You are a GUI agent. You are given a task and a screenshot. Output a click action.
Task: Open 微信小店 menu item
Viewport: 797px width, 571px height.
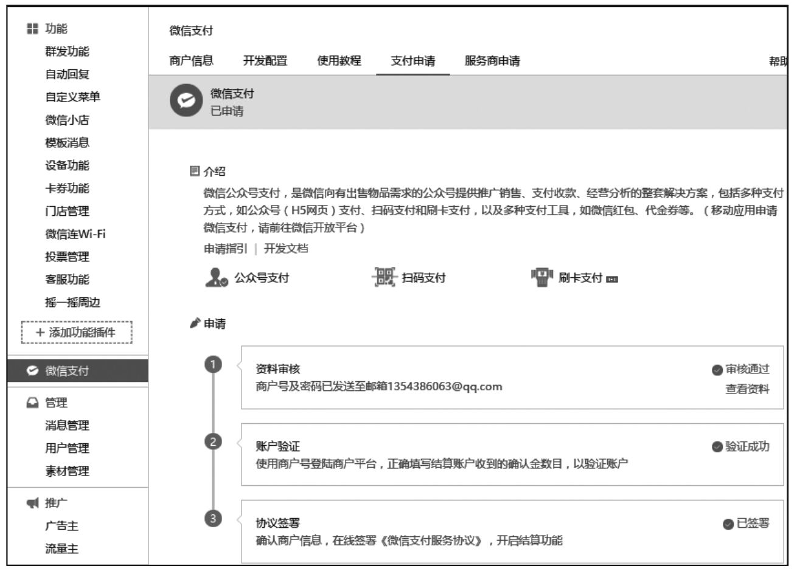point(67,120)
